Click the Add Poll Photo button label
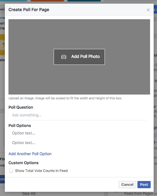 (x=86, y=56)
